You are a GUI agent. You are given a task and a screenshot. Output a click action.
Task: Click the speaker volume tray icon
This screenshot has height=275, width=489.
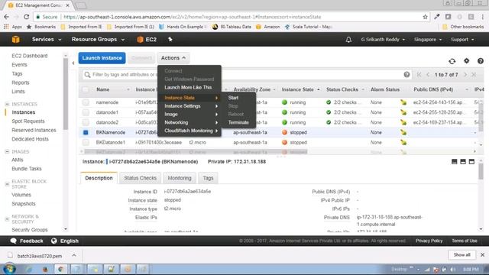point(453,270)
